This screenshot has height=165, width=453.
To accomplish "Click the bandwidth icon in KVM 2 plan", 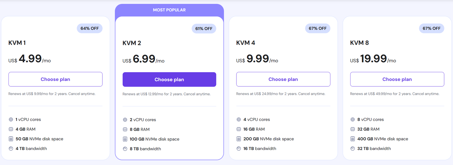I will point(125,149).
